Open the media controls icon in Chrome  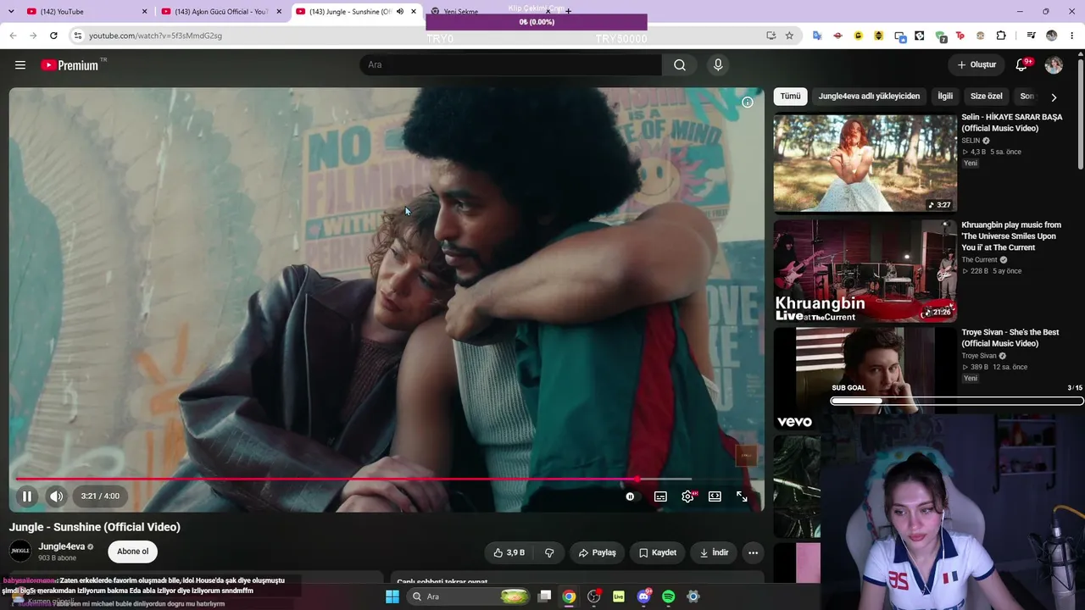click(x=1031, y=36)
